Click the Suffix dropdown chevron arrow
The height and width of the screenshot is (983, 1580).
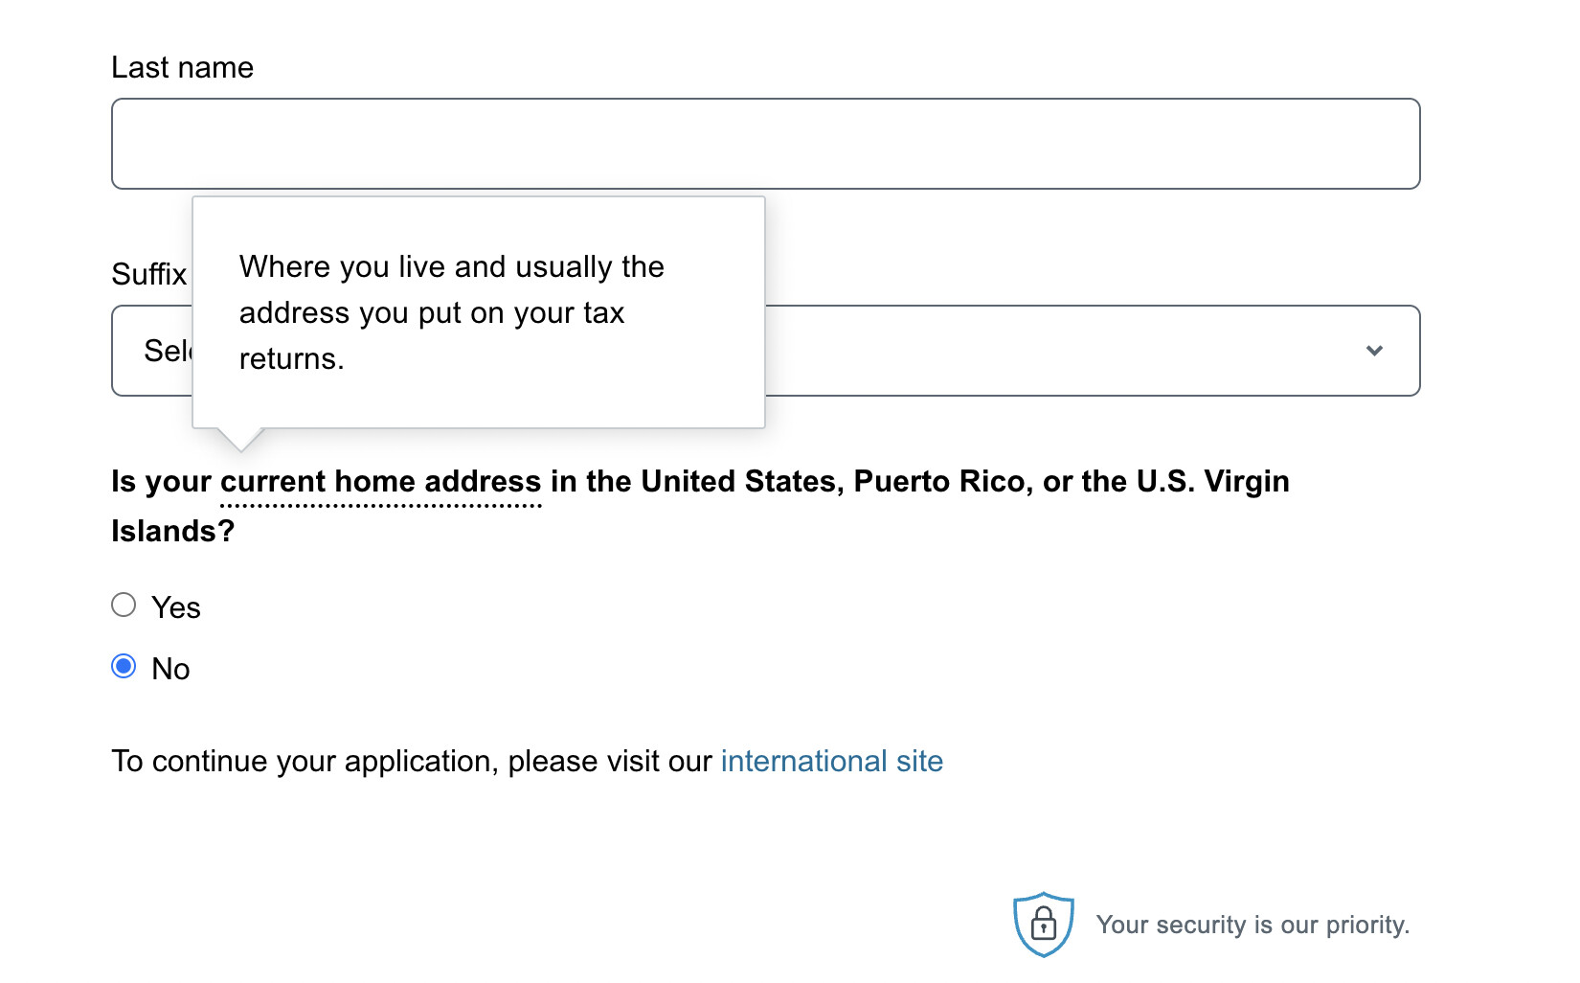pos(1374,351)
